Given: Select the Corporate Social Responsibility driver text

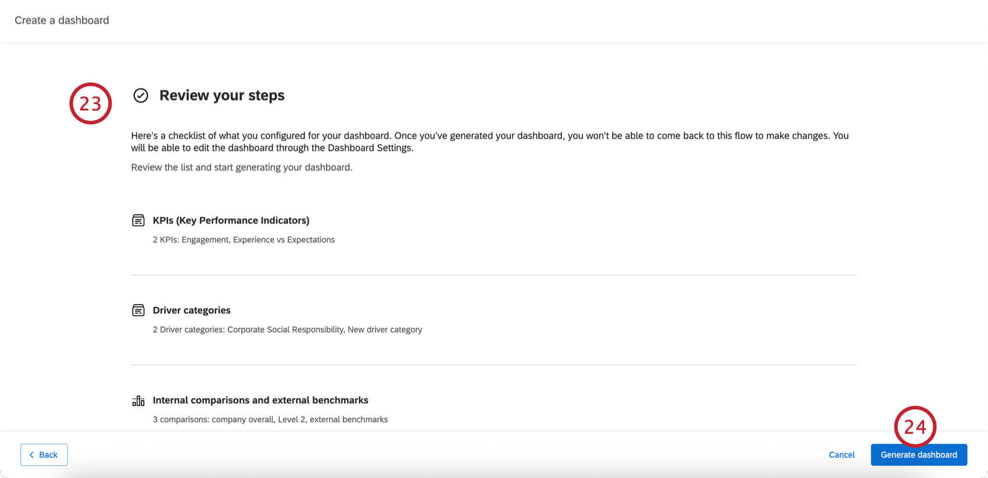Looking at the screenshot, I should tap(287, 329).
